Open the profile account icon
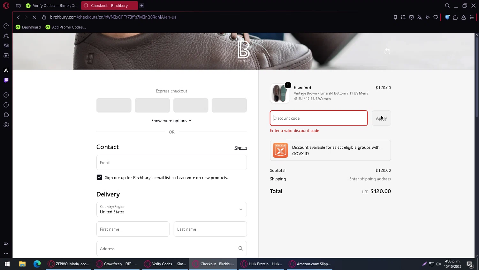 (x=463, y=17)
